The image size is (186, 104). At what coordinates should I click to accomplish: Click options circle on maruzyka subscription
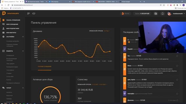(177, 94)
